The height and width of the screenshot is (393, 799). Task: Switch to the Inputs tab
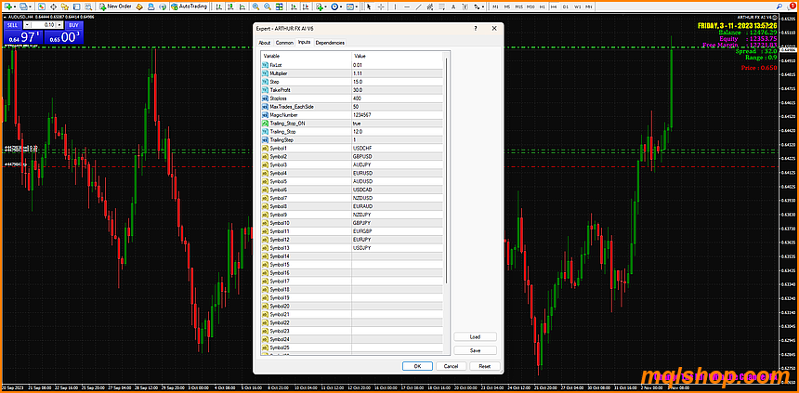304,43
